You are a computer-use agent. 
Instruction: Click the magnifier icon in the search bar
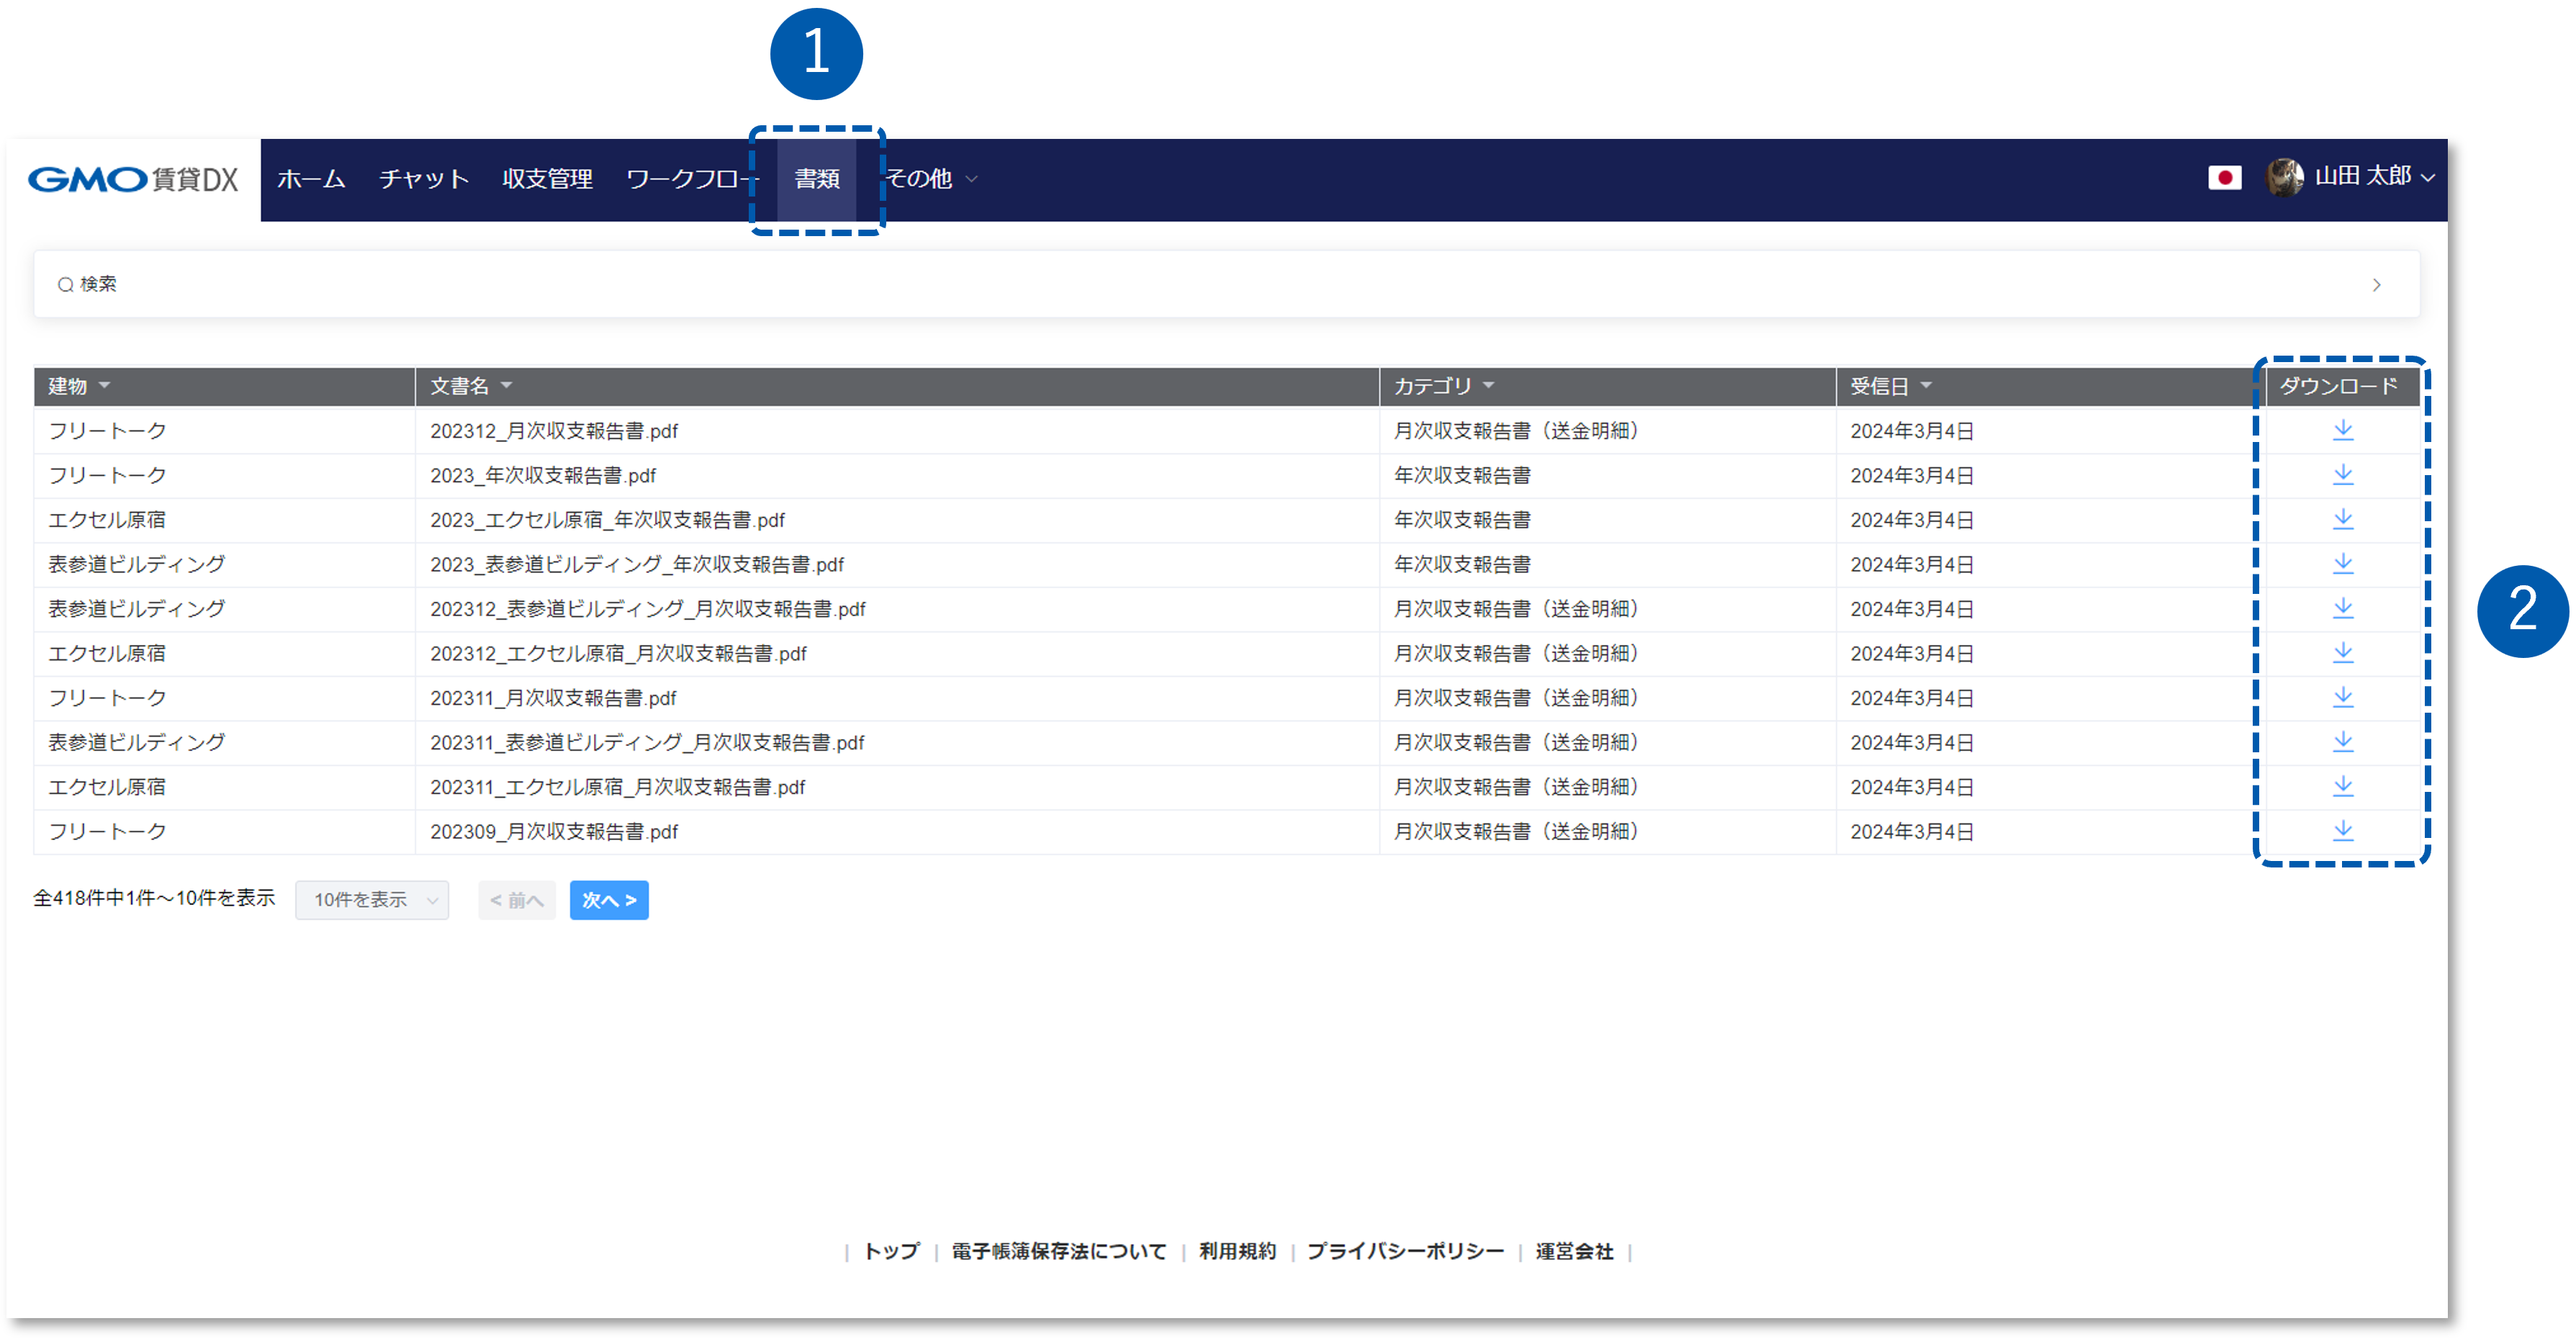pos(65,284)
